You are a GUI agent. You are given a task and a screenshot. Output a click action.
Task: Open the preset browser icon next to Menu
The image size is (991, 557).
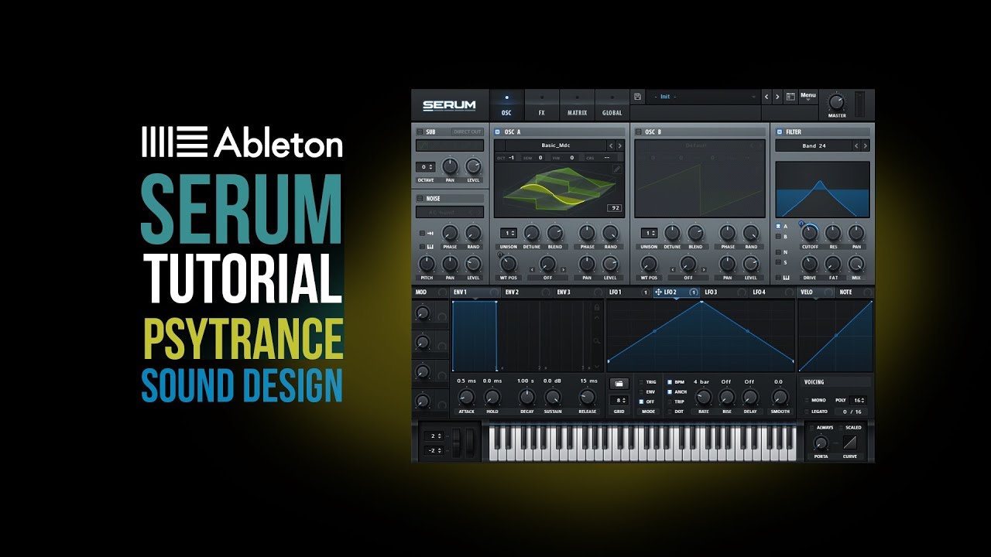[790, 97]
